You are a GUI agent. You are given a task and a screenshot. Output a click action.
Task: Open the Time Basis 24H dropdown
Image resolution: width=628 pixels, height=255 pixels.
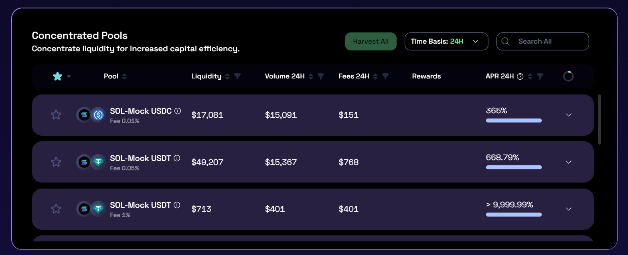(446, 42)
